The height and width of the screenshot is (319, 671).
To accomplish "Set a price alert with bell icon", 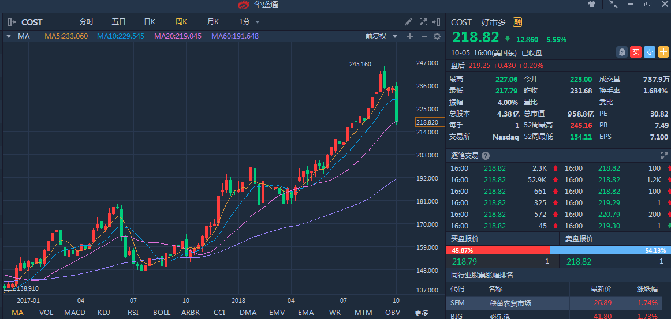I will [621, 52].
